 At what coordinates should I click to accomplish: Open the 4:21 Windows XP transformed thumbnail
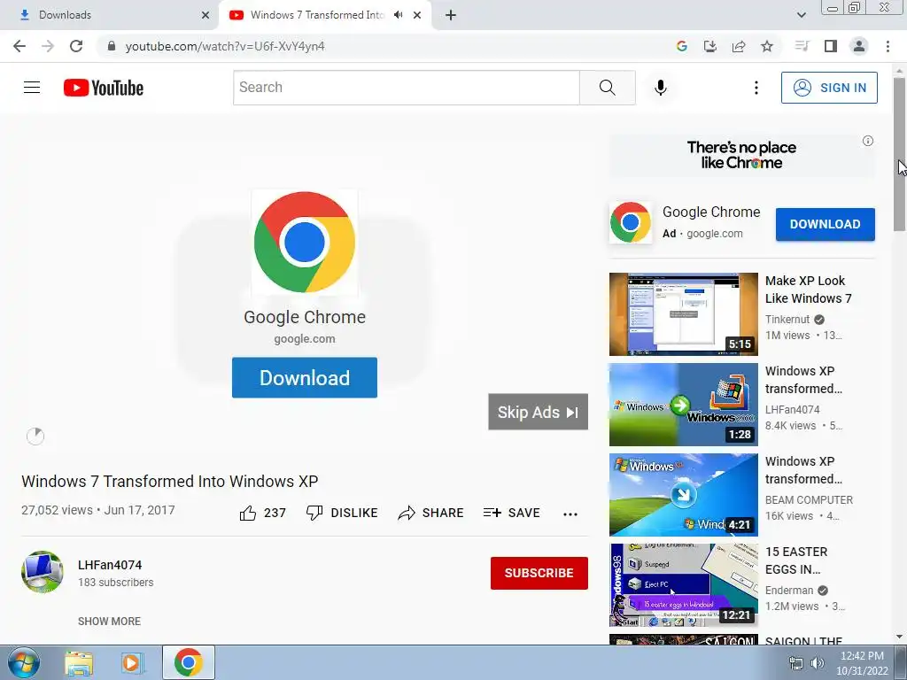[683, 494]
